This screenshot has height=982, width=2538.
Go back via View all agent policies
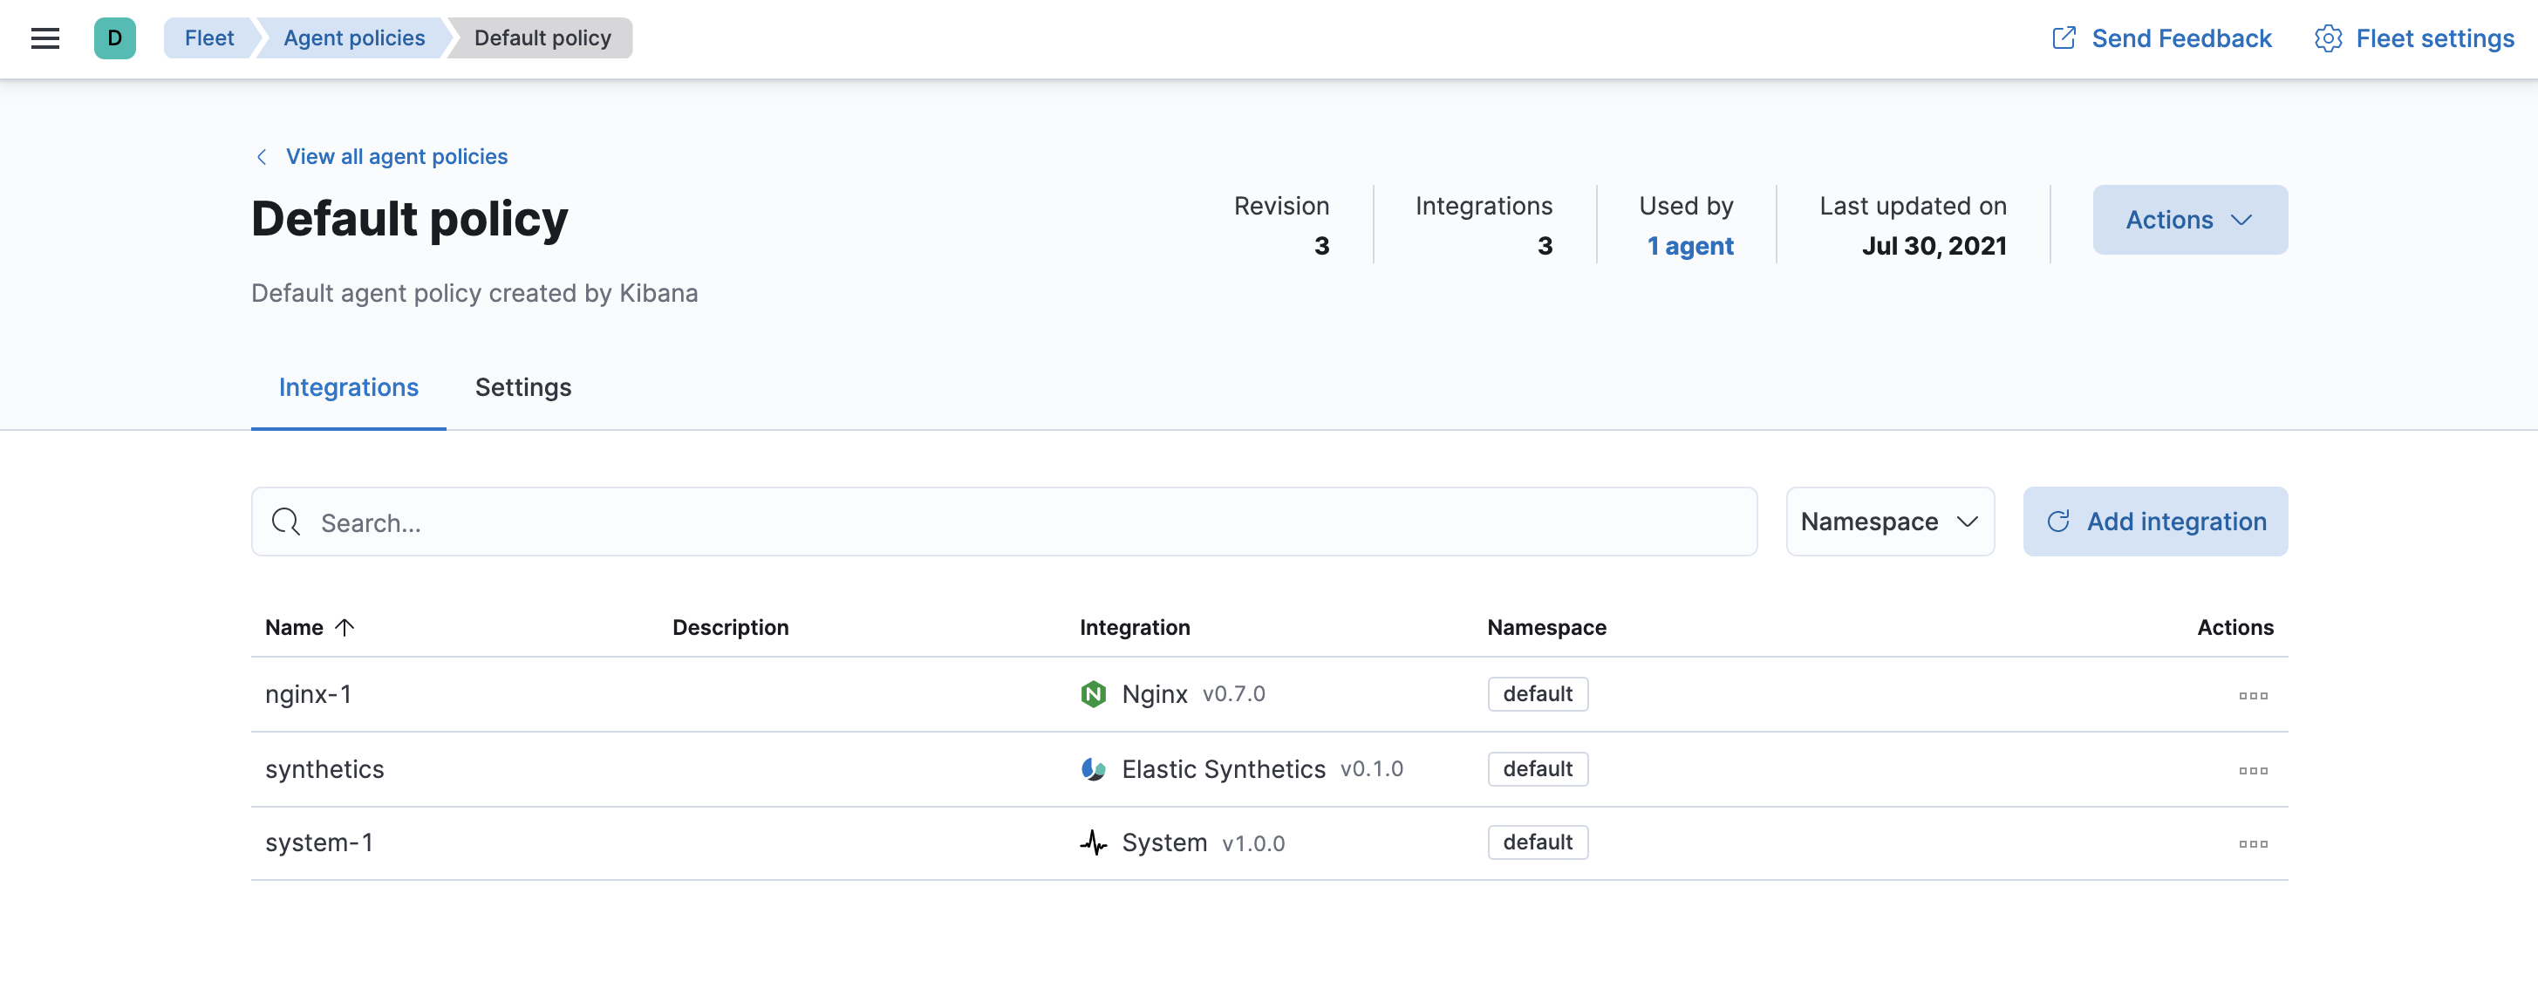point(396,155)
